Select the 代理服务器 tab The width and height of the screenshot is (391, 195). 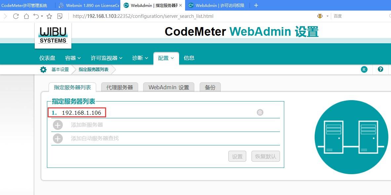click(x=120, y=87)
